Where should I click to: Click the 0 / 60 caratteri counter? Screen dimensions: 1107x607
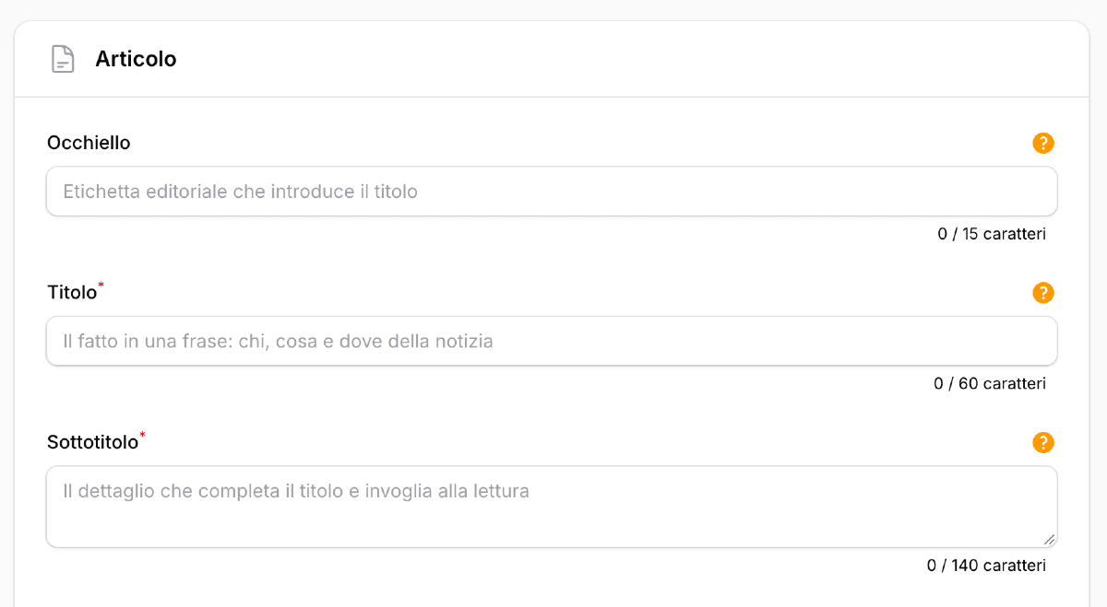tap(990, 383)
